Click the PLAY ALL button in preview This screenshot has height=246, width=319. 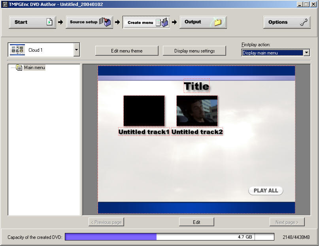click(266, 191)
